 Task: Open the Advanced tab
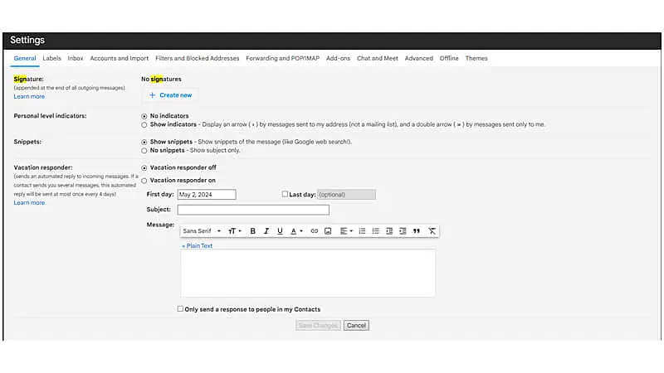click(x=419, y=58)
